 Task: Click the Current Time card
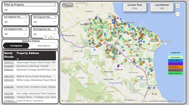coord(135,7)
